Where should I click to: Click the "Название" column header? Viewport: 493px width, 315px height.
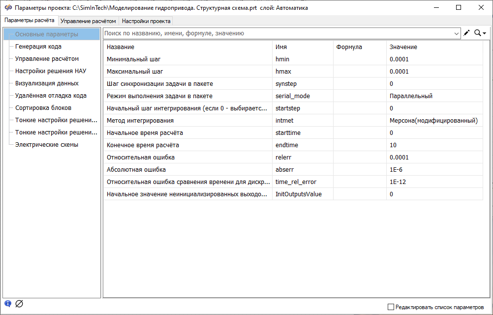tap(121, 47)
